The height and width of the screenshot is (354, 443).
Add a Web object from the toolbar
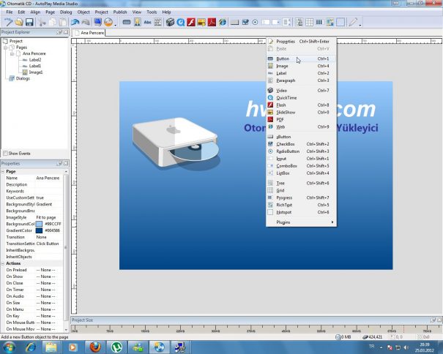pyautogui.click(x=223, y=22)
